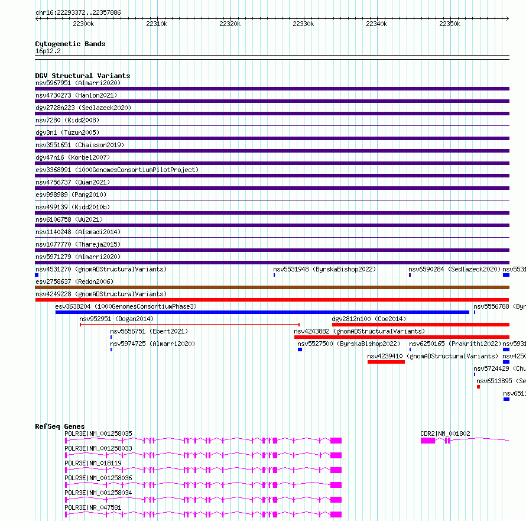The height and width of the screenshot is (521, 526).
Task: Click the Cytogenetic Bands track title
Action: 70,44
